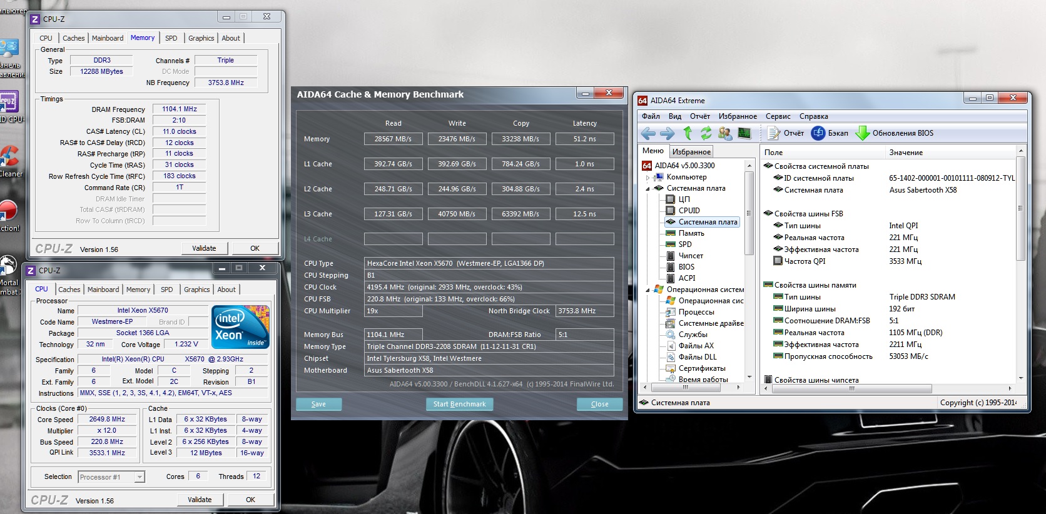The height and width of the screenshot is (514, 1046).
Task: Collapse the Операционная система tree node
Action: pyautogui.click(x=648, y=290)
